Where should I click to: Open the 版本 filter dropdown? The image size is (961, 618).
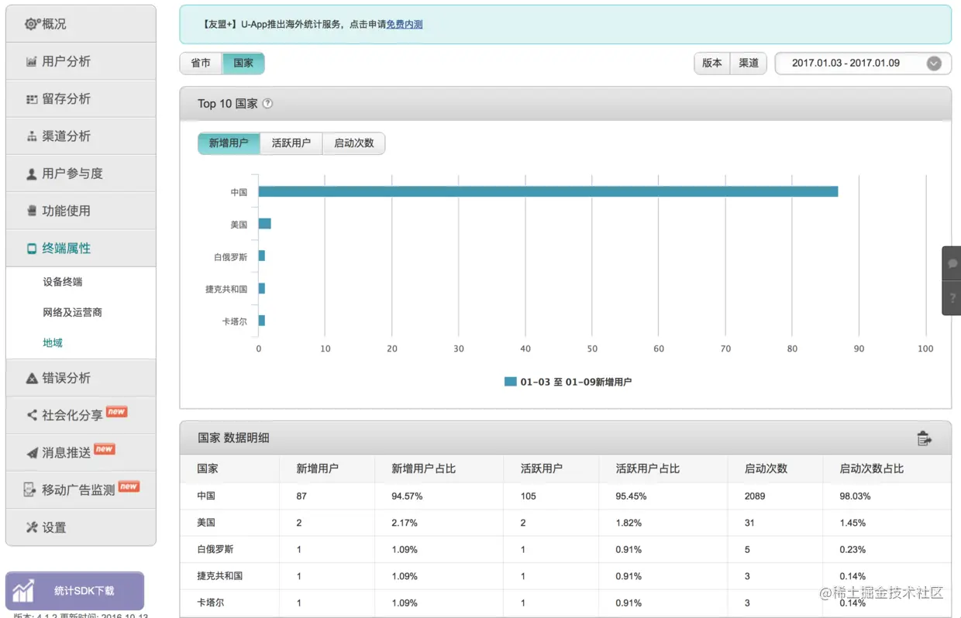tap(712, 64)
